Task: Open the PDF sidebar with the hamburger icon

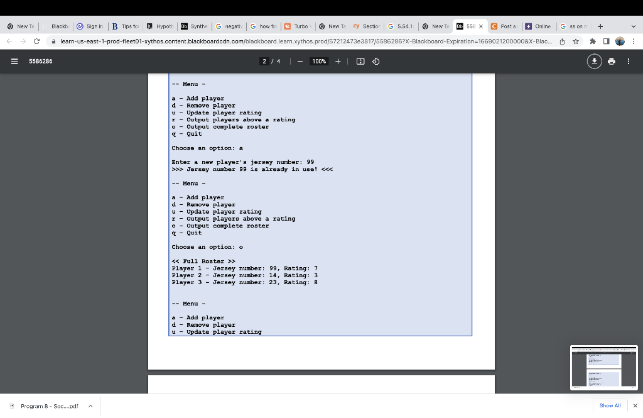Action: point(13,61)
